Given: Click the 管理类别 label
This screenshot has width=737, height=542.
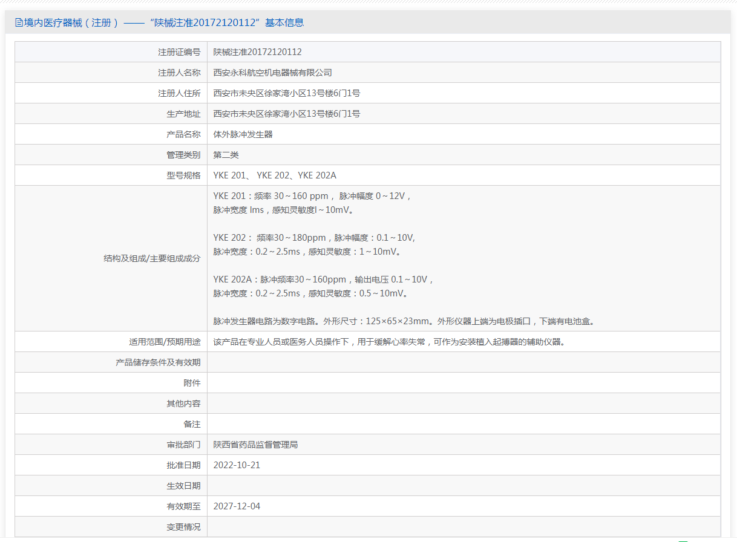Looking at the screenshot, I should [183, 155].
